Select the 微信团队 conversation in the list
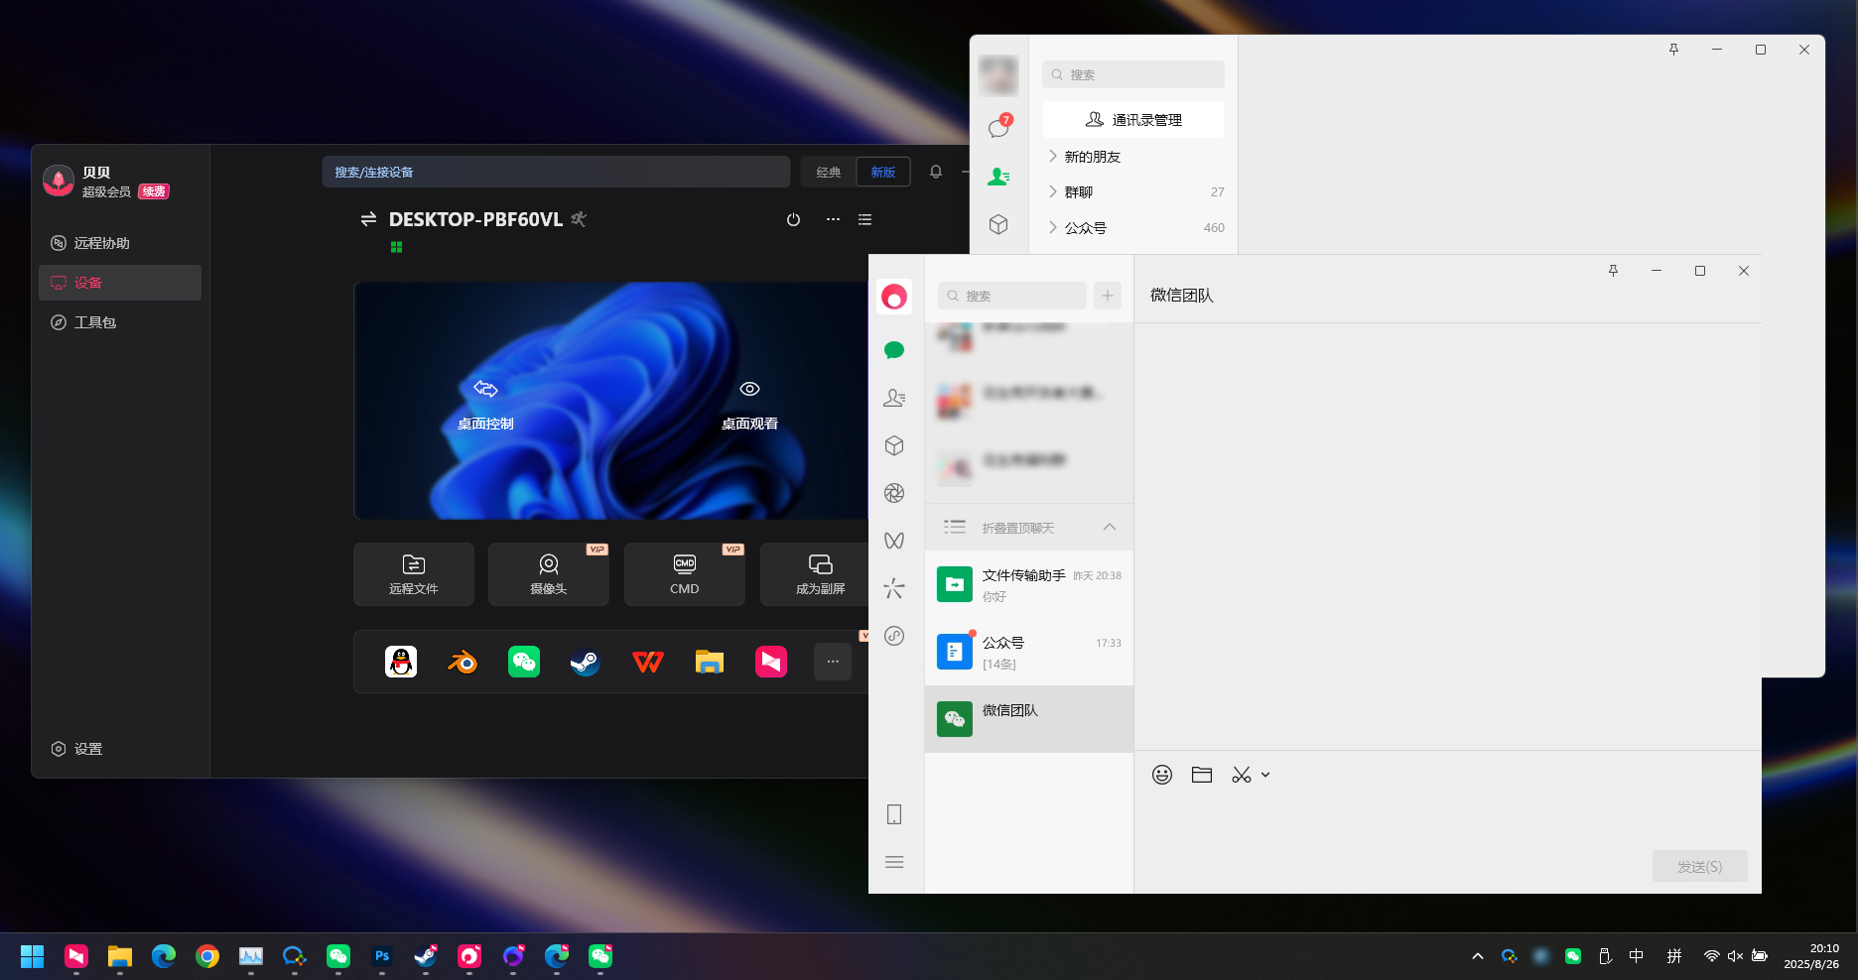 tap(1029, 719)
